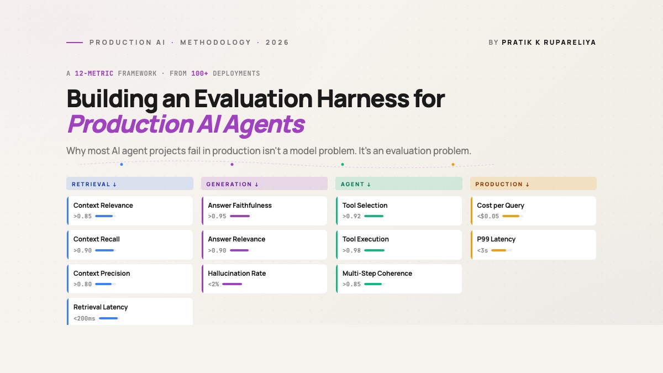The height and width of the screenshot is (373, 663).
Task: Click the '<200ms' value under Retrieval Latency
Action: click(x=85, y=319)
